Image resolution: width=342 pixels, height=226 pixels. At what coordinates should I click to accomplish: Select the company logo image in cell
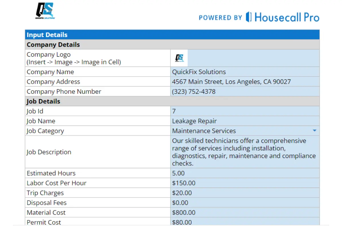179,58
